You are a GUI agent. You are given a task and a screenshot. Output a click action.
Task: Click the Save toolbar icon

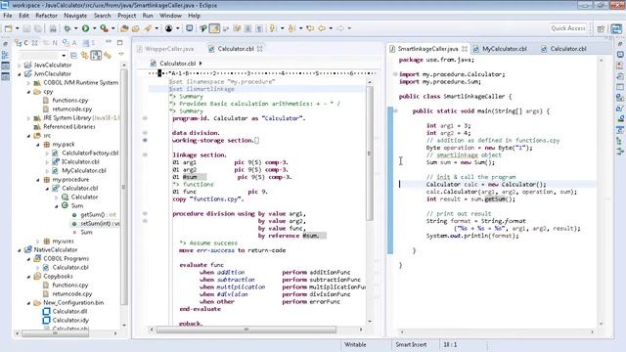click(x=26, y=28)
